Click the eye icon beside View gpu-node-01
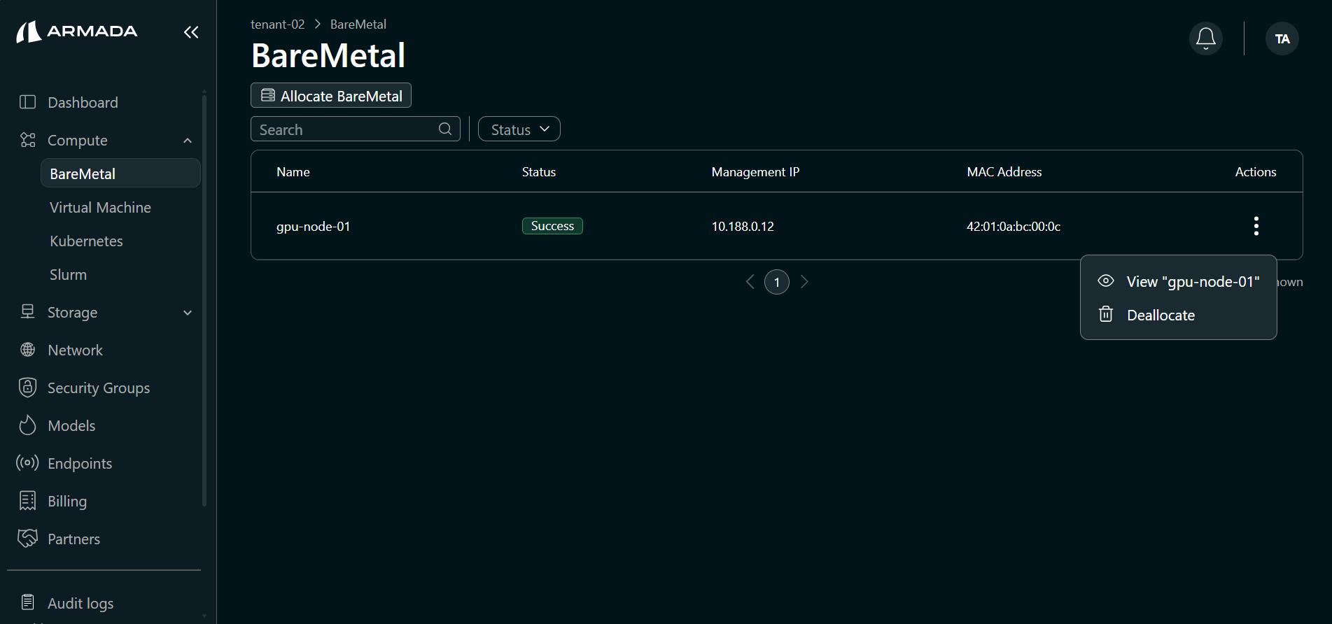 tap(1106, 281)
